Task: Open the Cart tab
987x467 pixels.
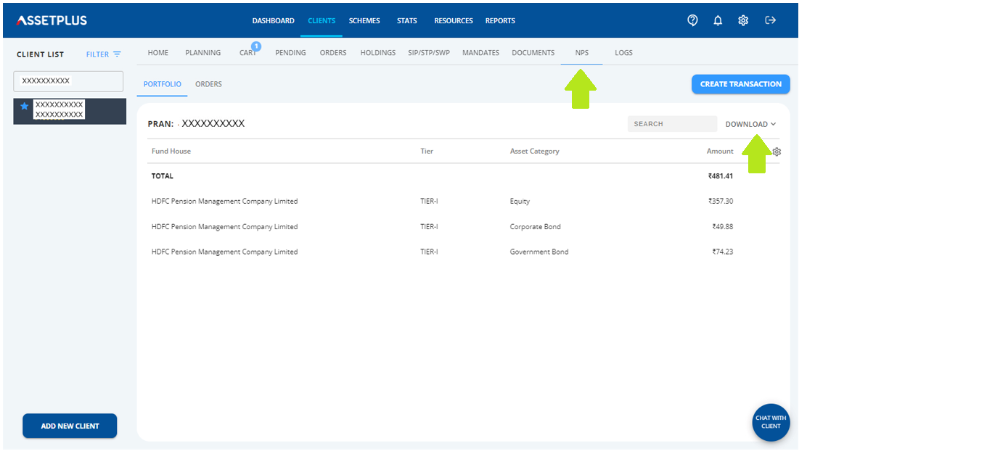Action: pos(248,53)
